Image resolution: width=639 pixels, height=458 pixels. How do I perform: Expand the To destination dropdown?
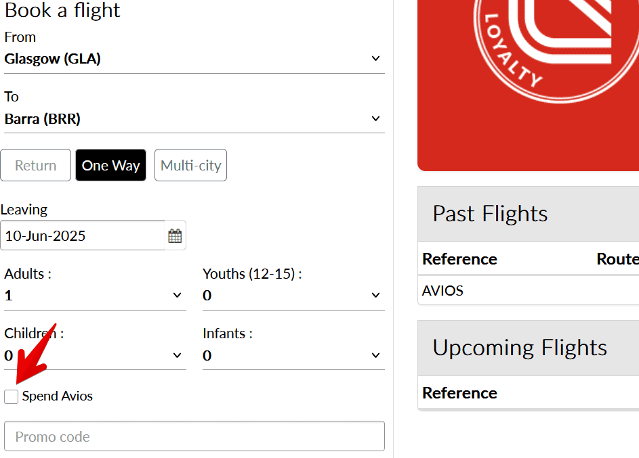pyautogui.click(x=194, y=119)
